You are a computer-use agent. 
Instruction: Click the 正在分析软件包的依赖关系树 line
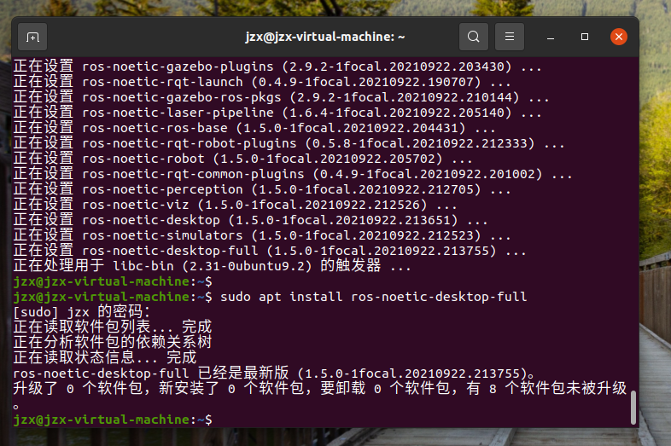tap(112, 343)
